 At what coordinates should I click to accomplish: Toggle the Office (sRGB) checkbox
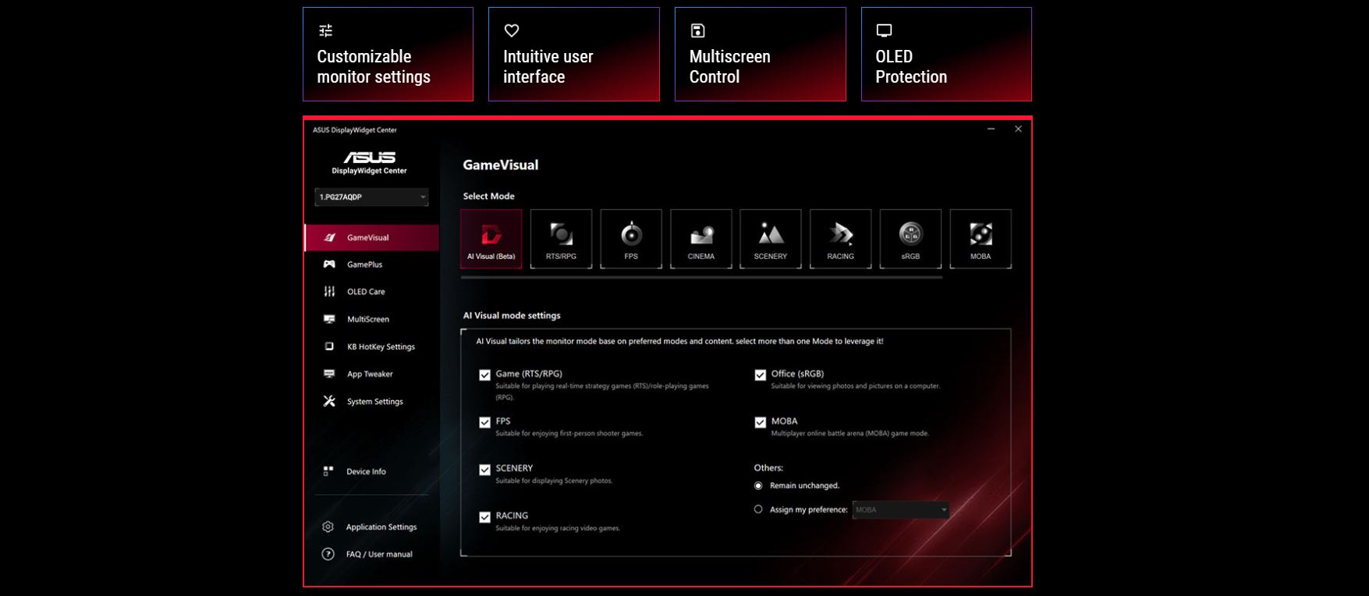point(761,375)
